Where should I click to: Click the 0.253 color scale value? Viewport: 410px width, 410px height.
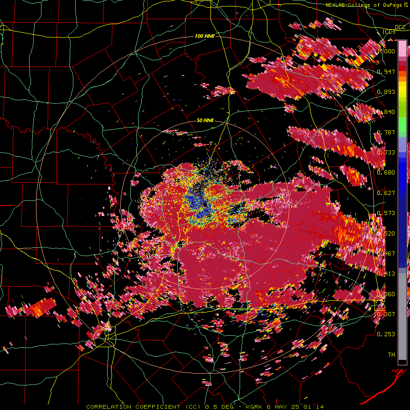(x=386, y=334)
